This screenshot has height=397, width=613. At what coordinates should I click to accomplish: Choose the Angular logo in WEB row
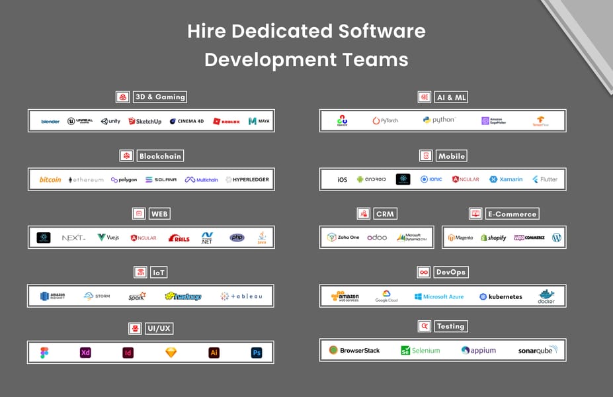(143, 238)
